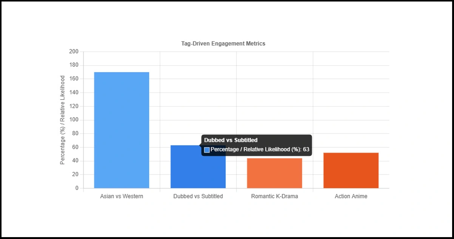
Task: Click the 20 tick on the y-axis
Action: 75,175
